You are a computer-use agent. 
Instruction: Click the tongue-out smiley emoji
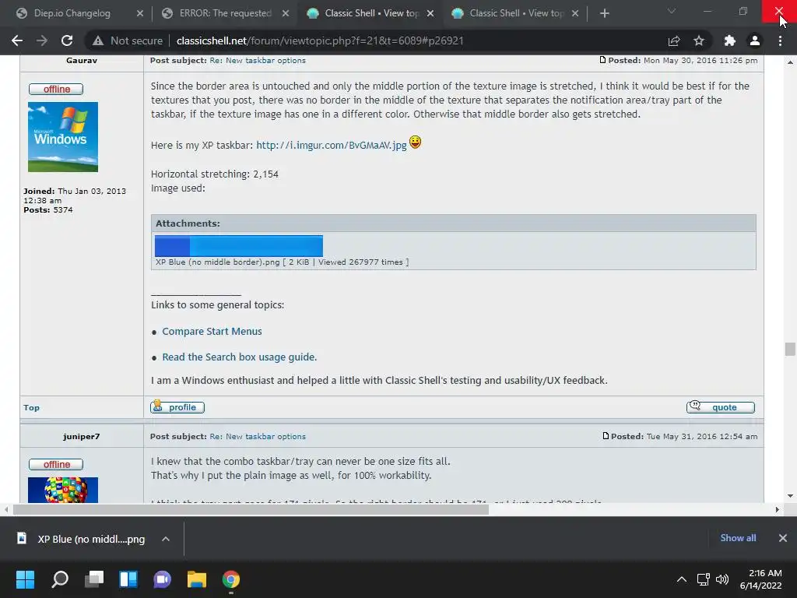click(x=416, y=142)
